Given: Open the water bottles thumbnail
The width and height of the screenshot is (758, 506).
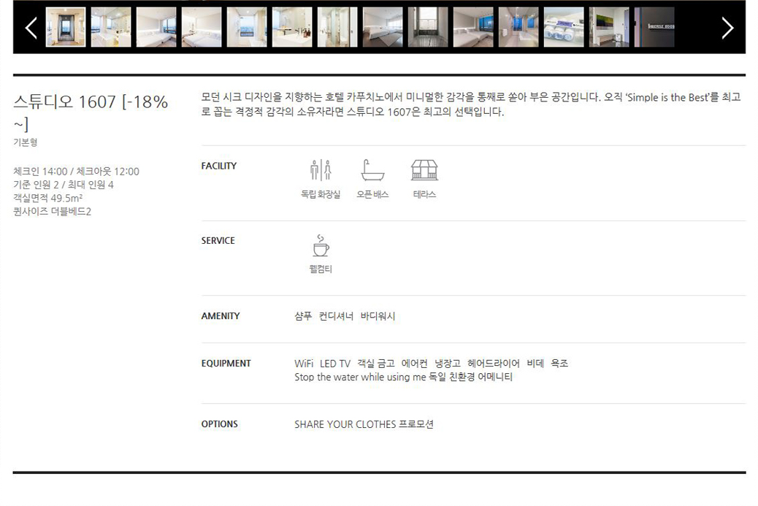Looking at the screenshot, I should tap(564, 27).
